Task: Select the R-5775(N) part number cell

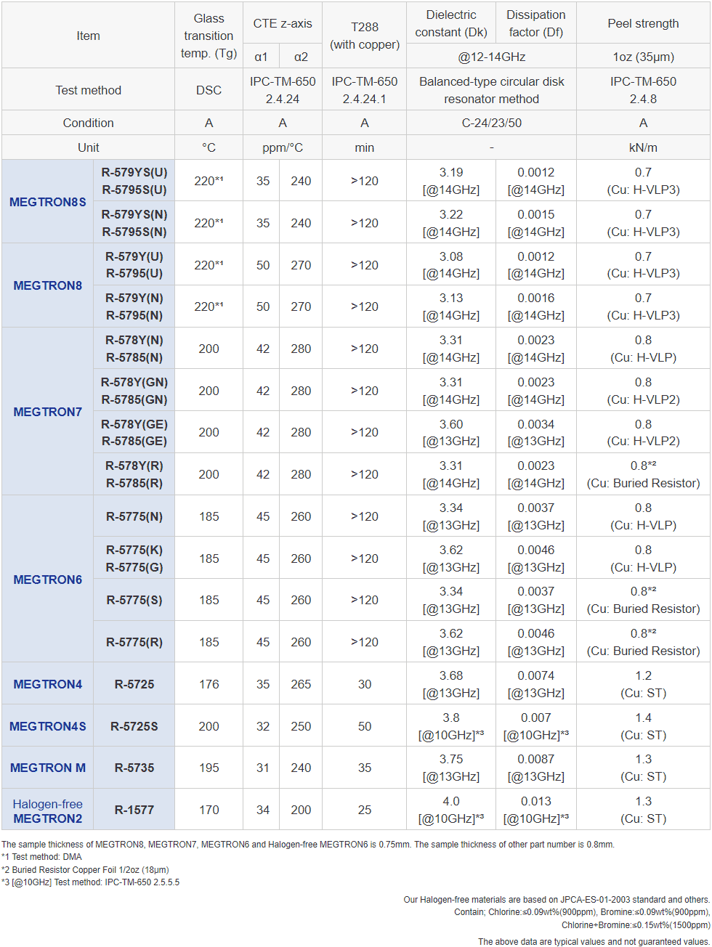Action: [134, 516]
